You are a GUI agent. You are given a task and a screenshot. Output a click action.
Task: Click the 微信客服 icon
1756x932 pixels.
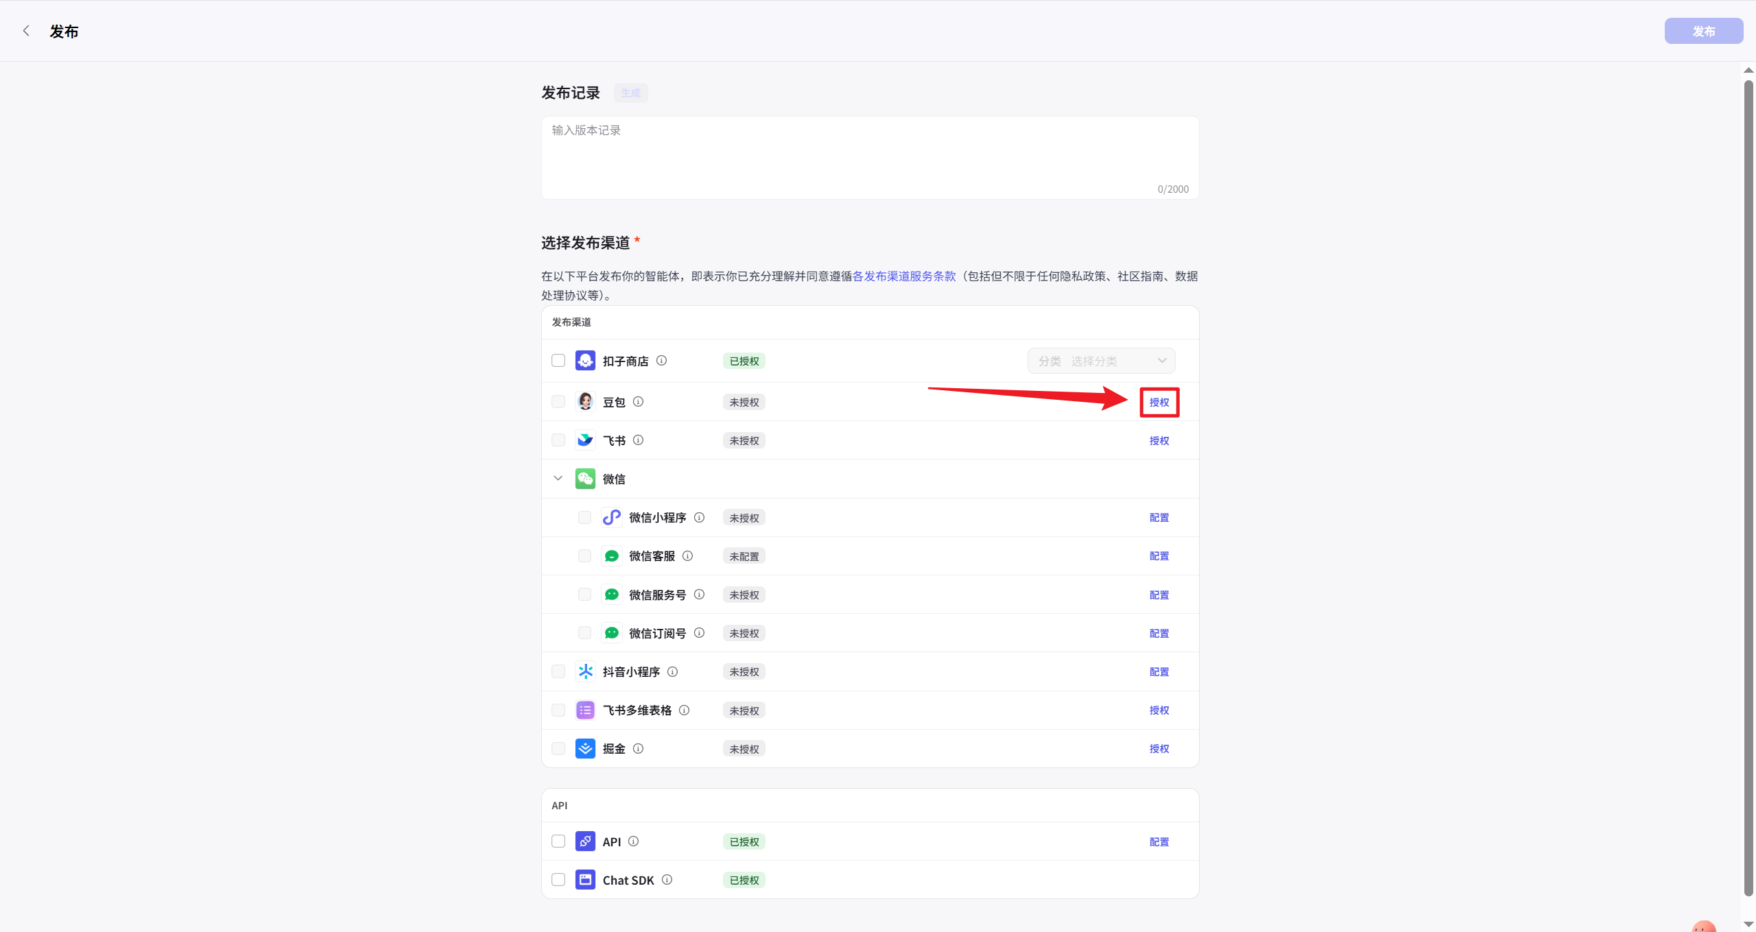coord(611,555)
